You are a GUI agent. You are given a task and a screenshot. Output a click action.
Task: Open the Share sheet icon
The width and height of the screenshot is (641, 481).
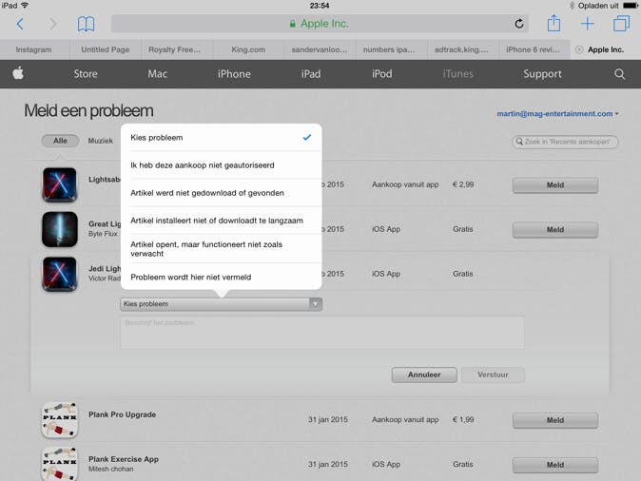(554, 23)
